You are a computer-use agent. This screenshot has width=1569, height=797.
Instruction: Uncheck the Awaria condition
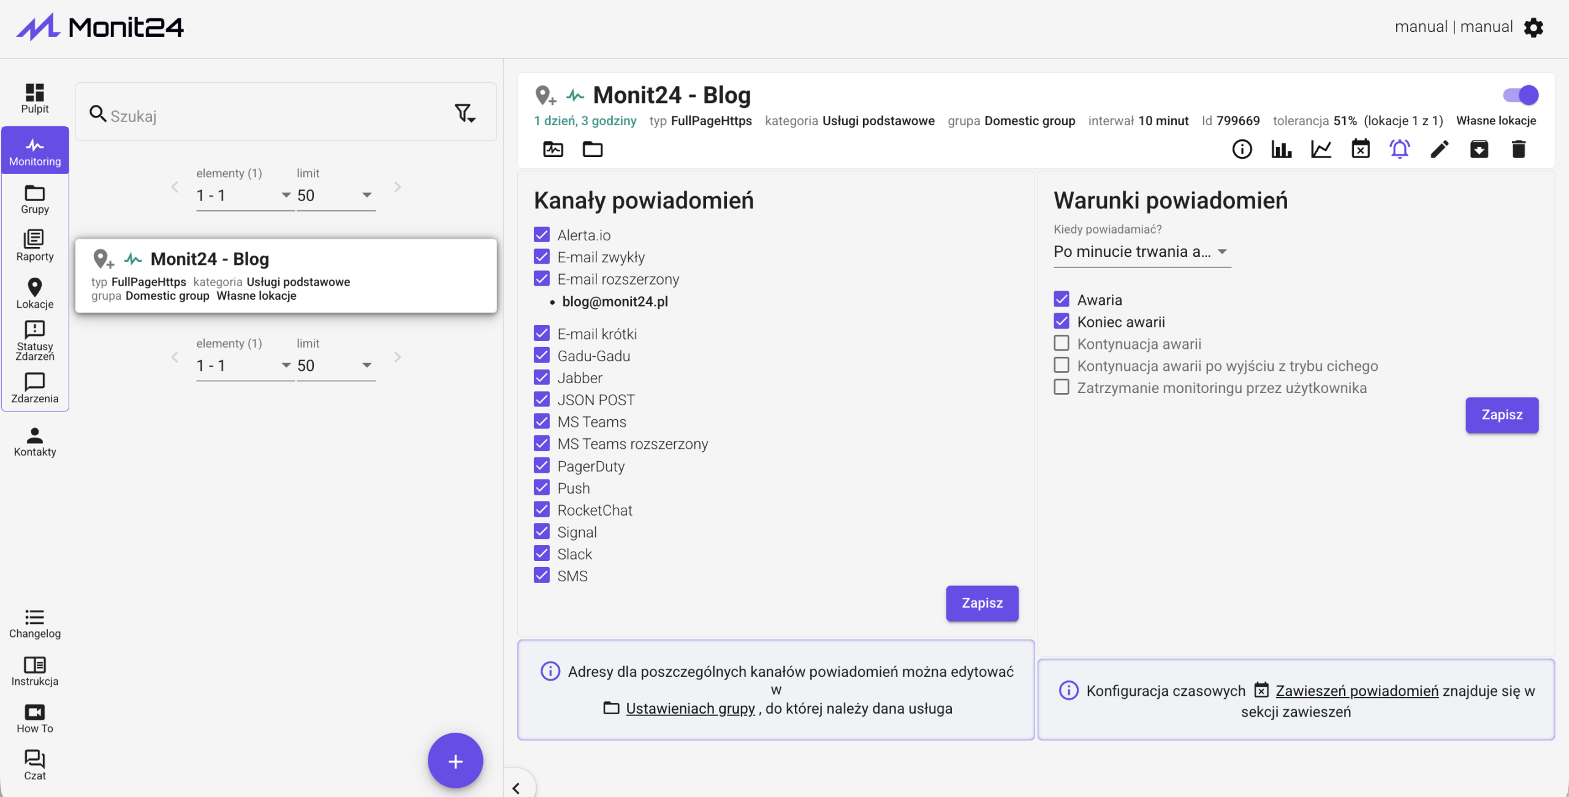point(1062,299)
